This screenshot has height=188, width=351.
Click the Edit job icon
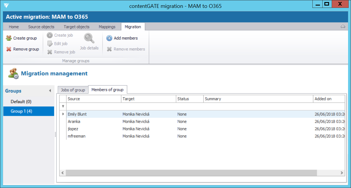[50, 44]
